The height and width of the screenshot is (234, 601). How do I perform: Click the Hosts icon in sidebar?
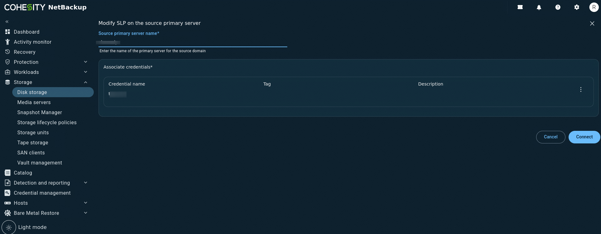8,203
